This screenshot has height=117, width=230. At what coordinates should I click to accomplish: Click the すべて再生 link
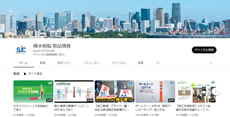click(x=35, y=74)
